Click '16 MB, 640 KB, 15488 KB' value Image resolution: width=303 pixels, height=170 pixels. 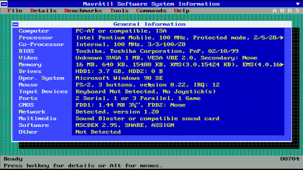[x=121, y=65]
